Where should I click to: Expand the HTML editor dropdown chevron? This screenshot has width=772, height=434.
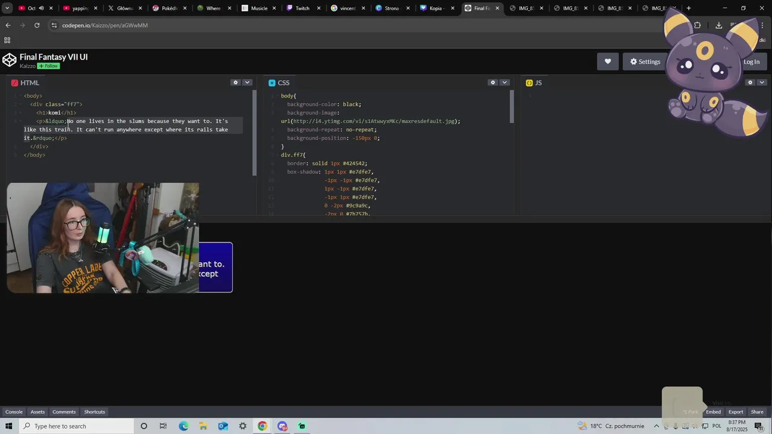[x=247, y=83]
